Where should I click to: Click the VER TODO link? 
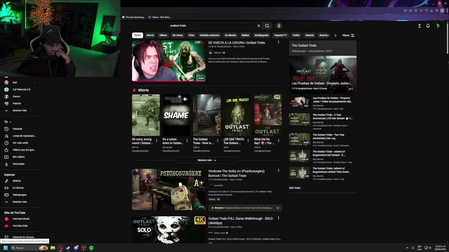tap(295, 188)
